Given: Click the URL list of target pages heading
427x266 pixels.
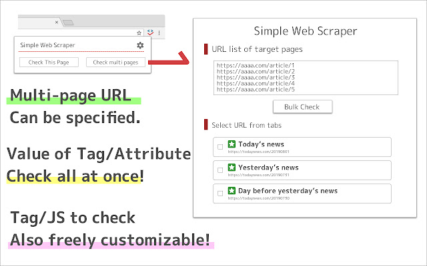Looking at the screenshot, I should 257,49.
